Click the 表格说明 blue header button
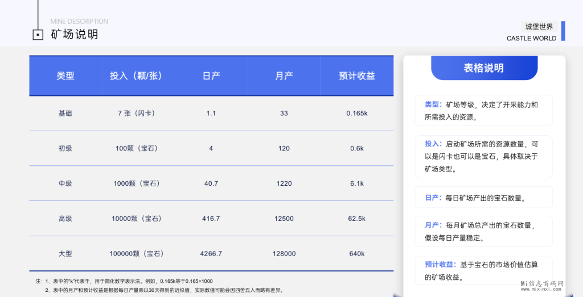 tap(484, 68)
